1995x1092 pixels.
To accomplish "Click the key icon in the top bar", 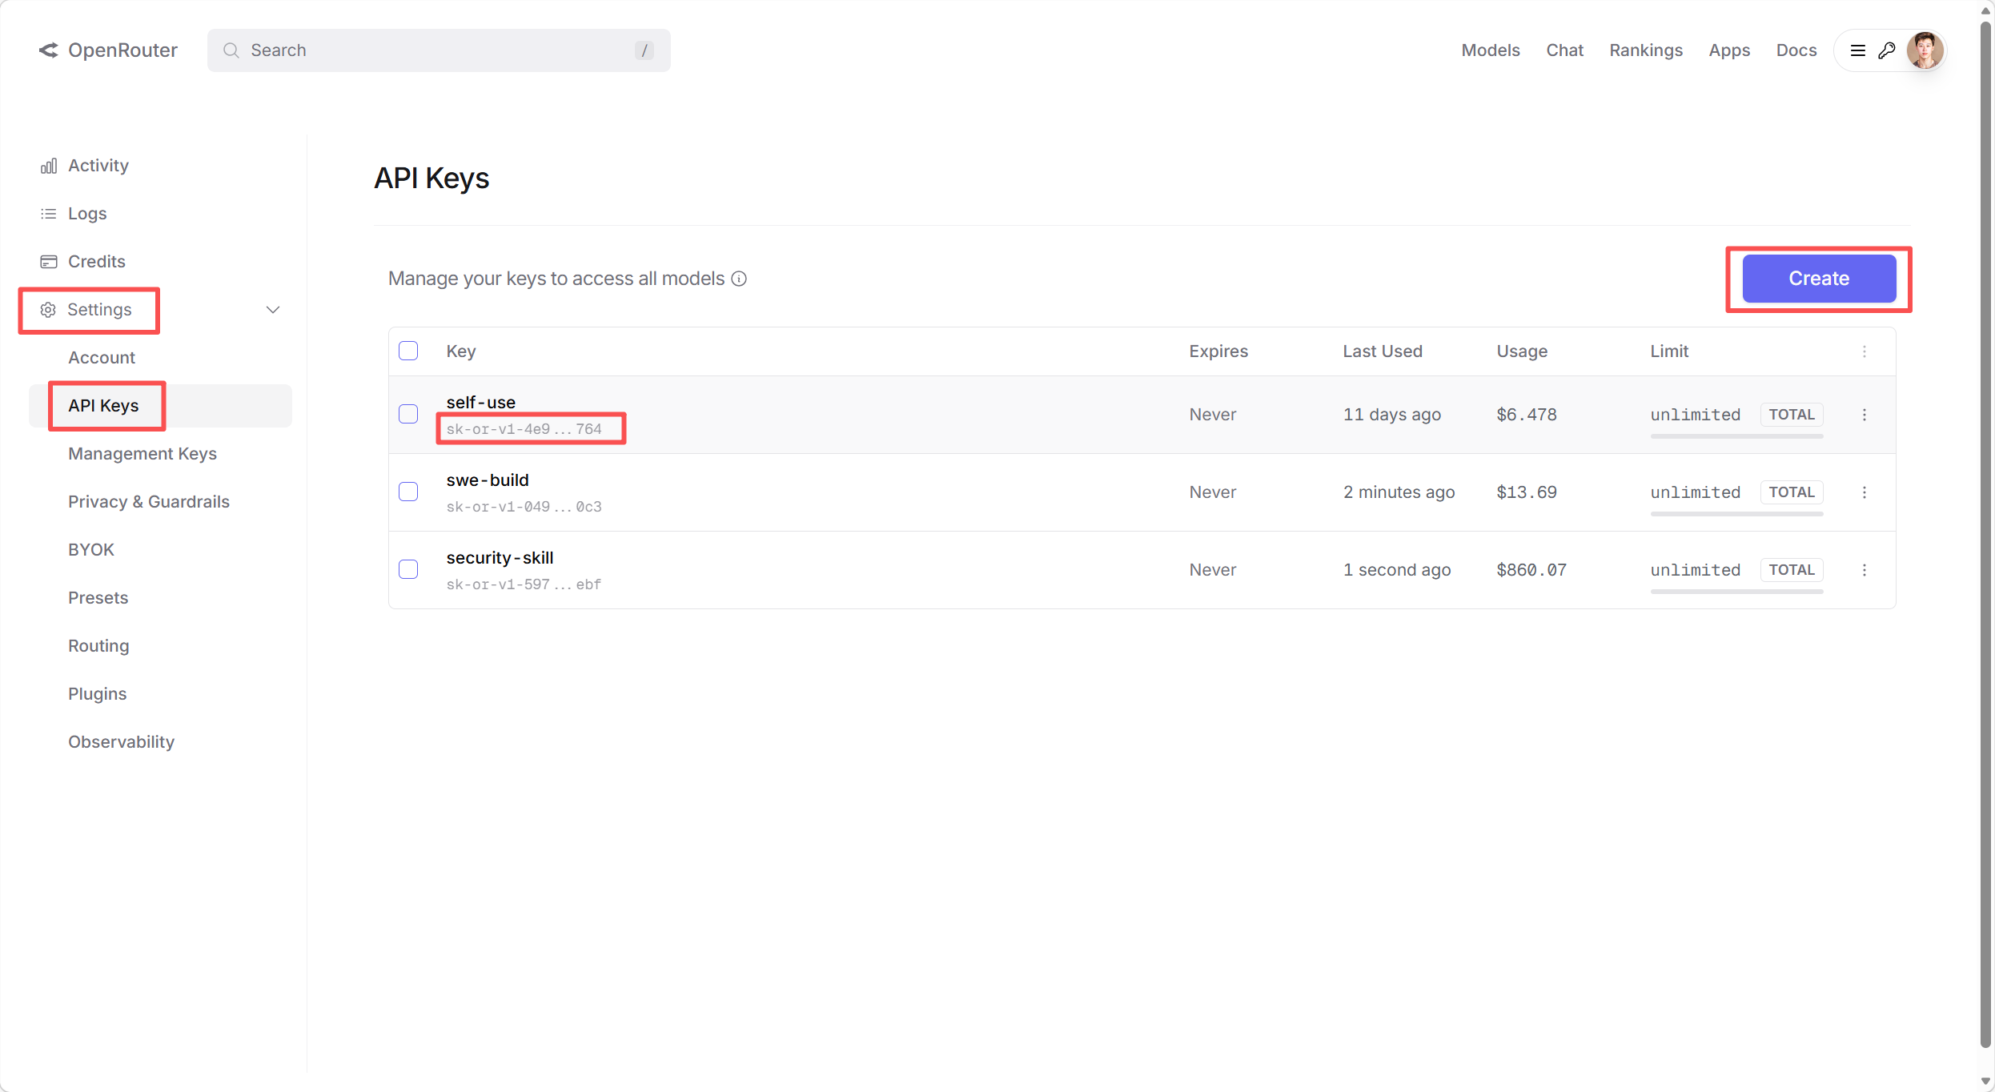I will pos(1888,50).
